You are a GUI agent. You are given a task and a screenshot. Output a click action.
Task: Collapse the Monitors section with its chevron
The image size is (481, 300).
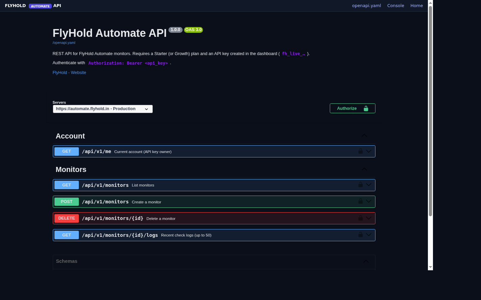(364, 169)
